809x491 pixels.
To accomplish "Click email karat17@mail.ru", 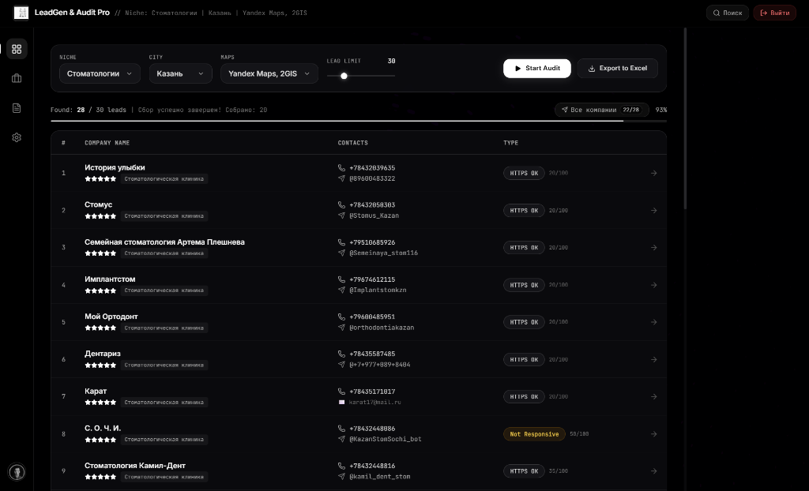I will point(374,403).
